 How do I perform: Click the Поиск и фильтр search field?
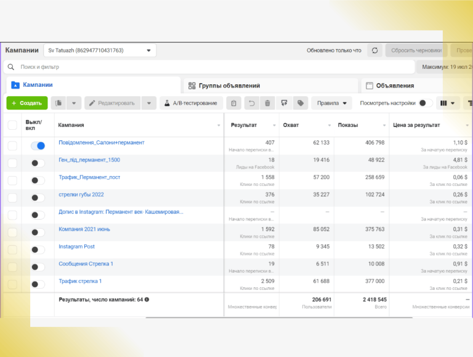coord(209,67)
